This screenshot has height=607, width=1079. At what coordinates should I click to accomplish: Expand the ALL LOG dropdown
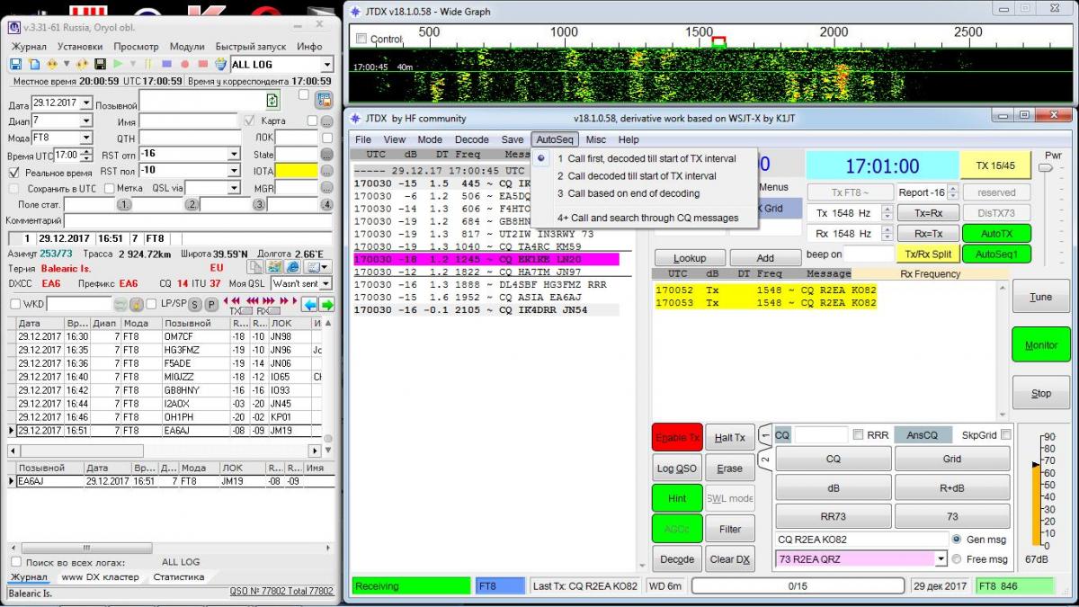pyautogui.click(x=327, y=65)
